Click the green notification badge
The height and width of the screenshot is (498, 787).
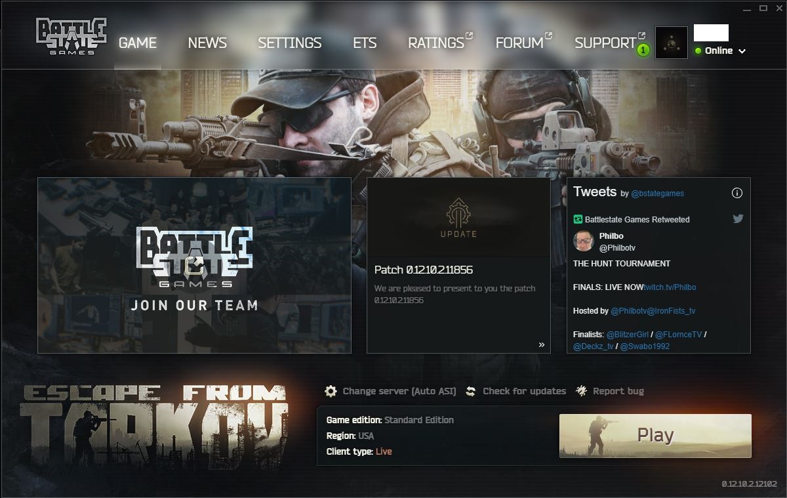[643, 50]
